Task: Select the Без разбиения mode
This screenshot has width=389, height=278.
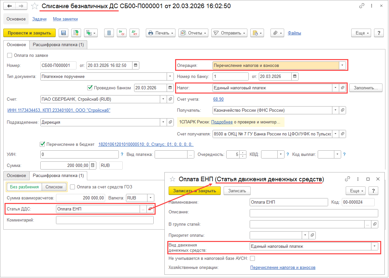Action: [24, 187]
